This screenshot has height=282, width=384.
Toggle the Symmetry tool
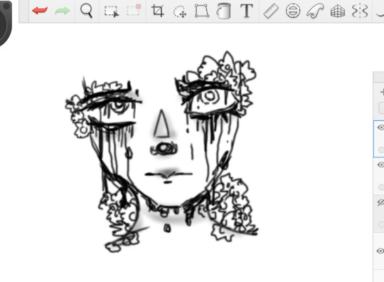tap(360, 11)
